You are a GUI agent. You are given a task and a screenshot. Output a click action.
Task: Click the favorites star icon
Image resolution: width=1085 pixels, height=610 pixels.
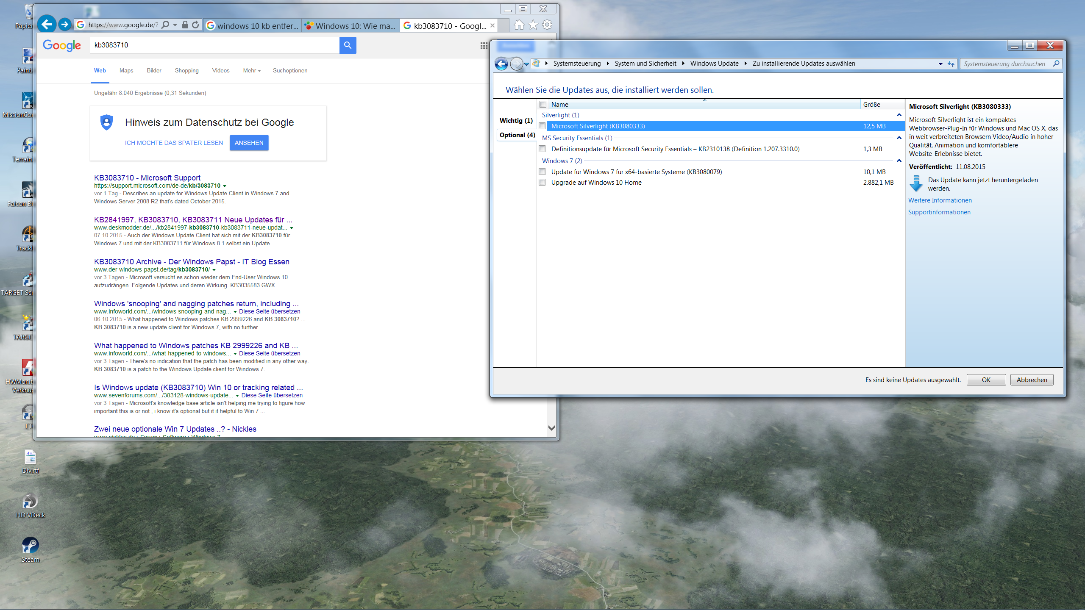tap(533, 25)
